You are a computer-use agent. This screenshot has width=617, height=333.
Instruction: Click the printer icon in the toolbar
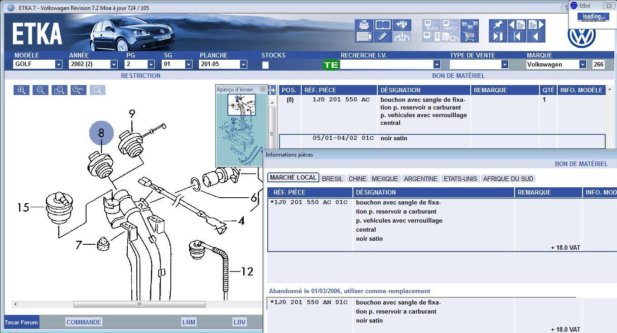[364, 25]
